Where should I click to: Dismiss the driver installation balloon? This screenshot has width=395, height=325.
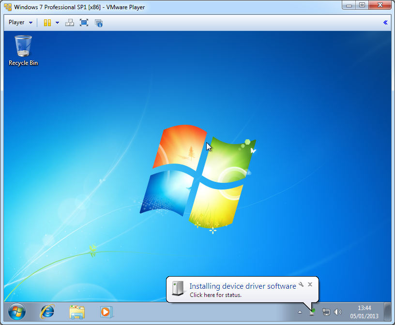[310, 284]
